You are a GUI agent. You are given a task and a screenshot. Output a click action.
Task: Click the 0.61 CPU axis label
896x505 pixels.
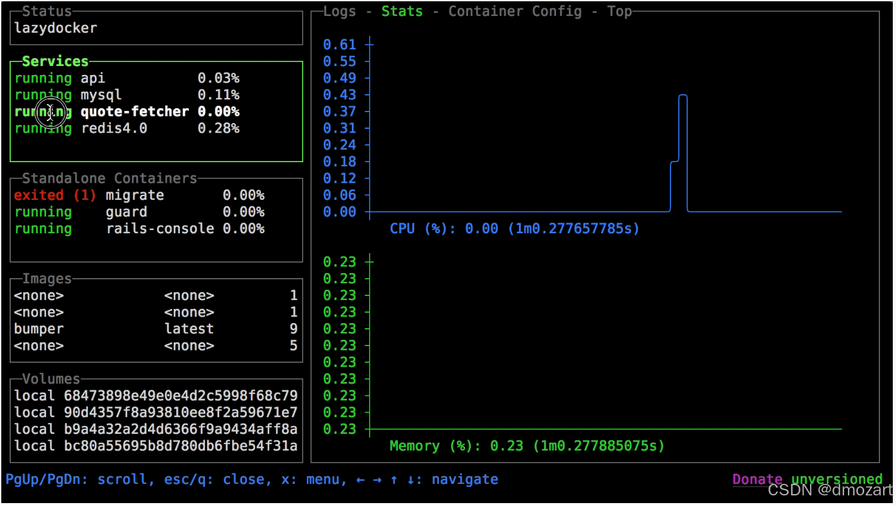340,45
